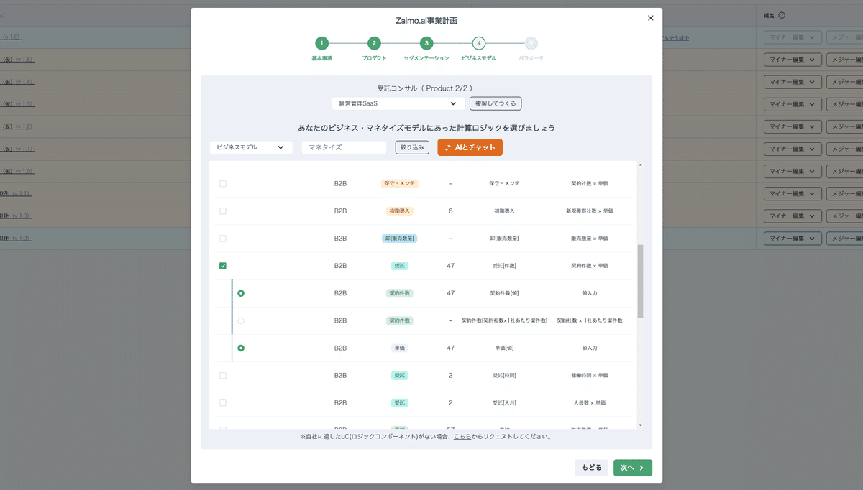This screenshot has width=863, height=490.
Task: Click the 契約社数 × 単価 formula text
Action: 590,183
